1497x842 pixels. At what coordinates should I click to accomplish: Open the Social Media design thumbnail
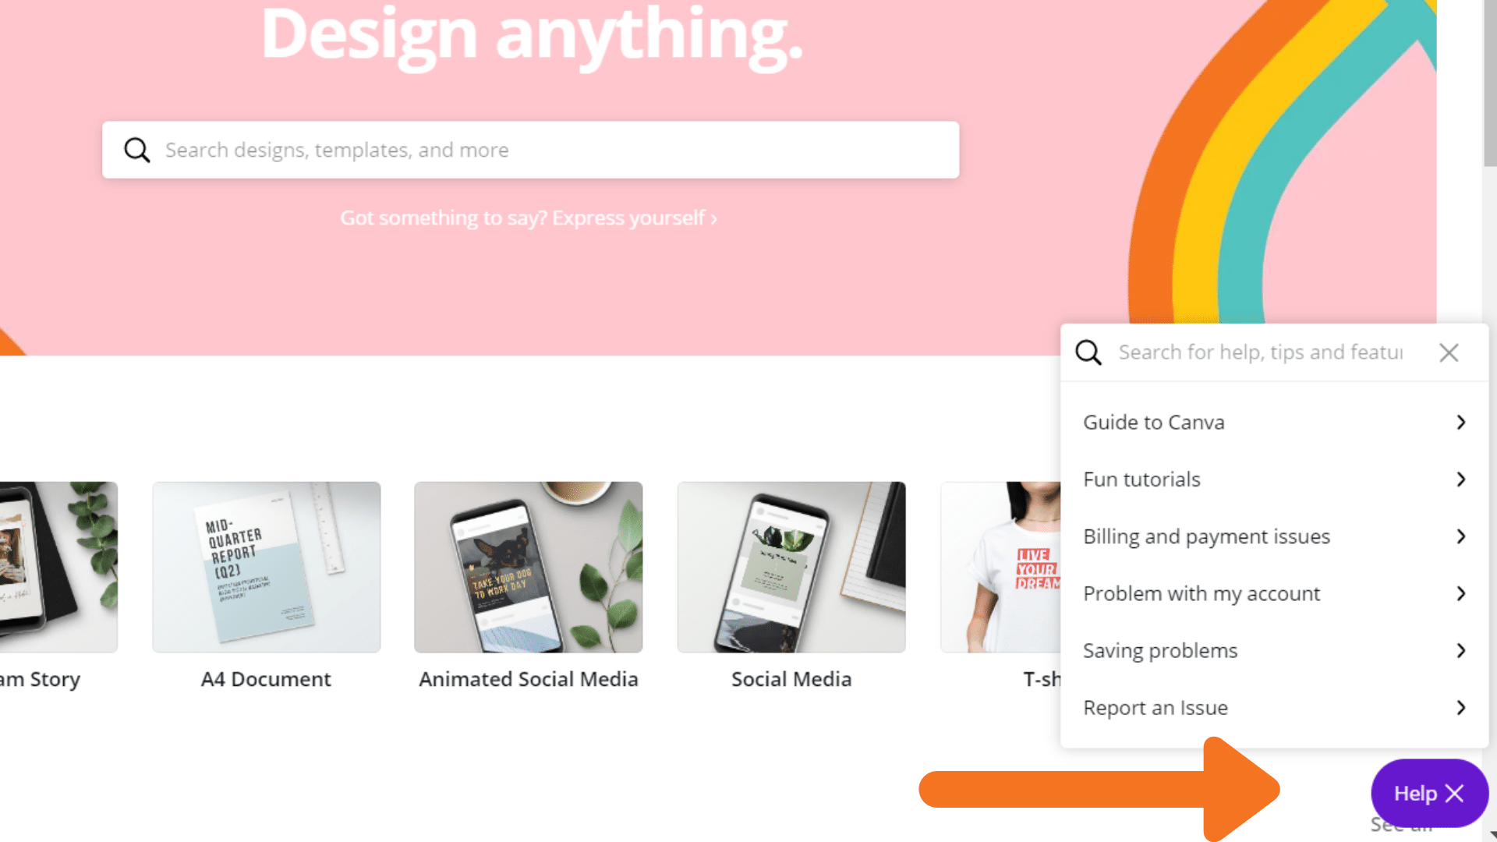click(x=791, y=567)
